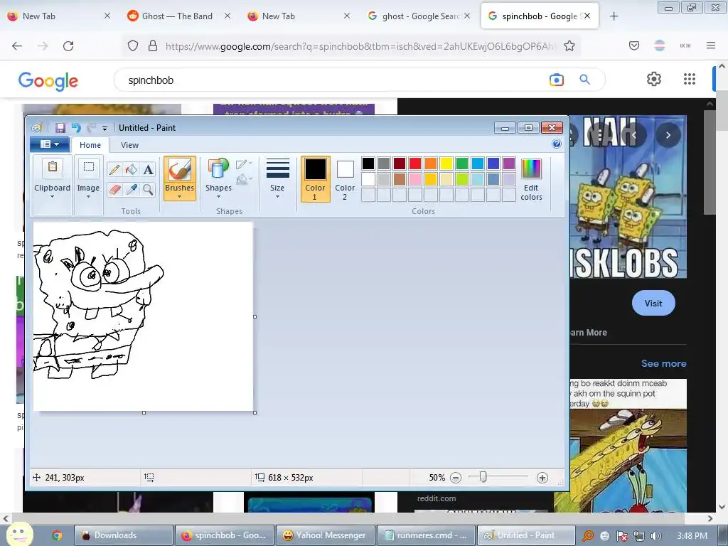Expand the Image group dropdown arrow
The image size is (728, 546).
coord(88,197)
